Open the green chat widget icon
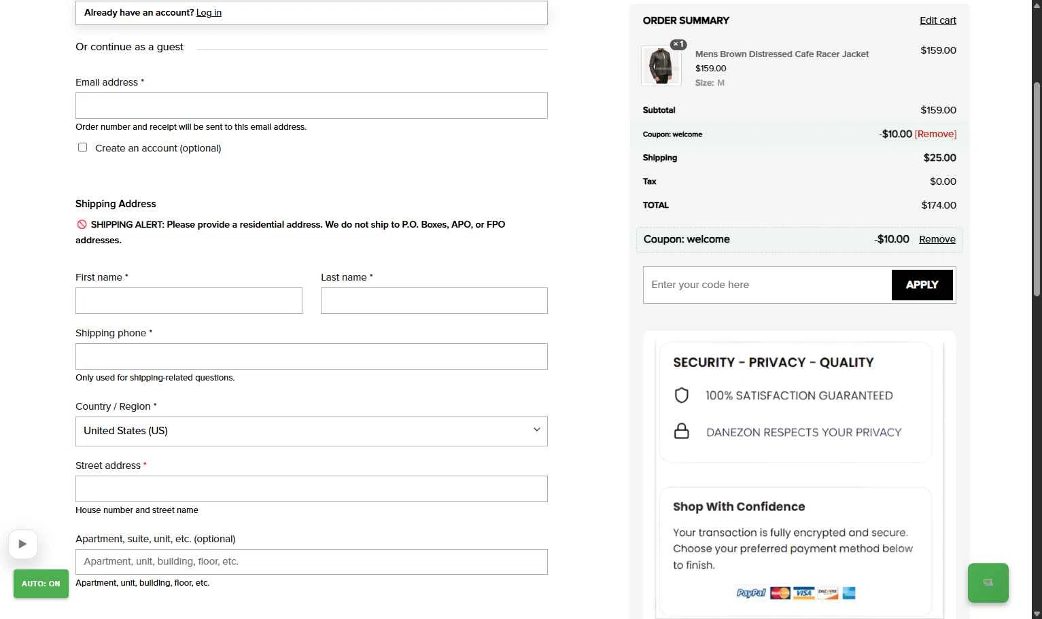This screenshot has height=619, width=1042. (x=988, y=582)
